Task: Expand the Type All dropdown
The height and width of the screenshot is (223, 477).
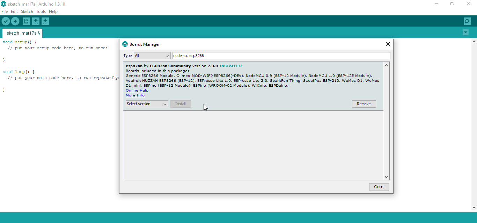Action: tap(152, 56)
